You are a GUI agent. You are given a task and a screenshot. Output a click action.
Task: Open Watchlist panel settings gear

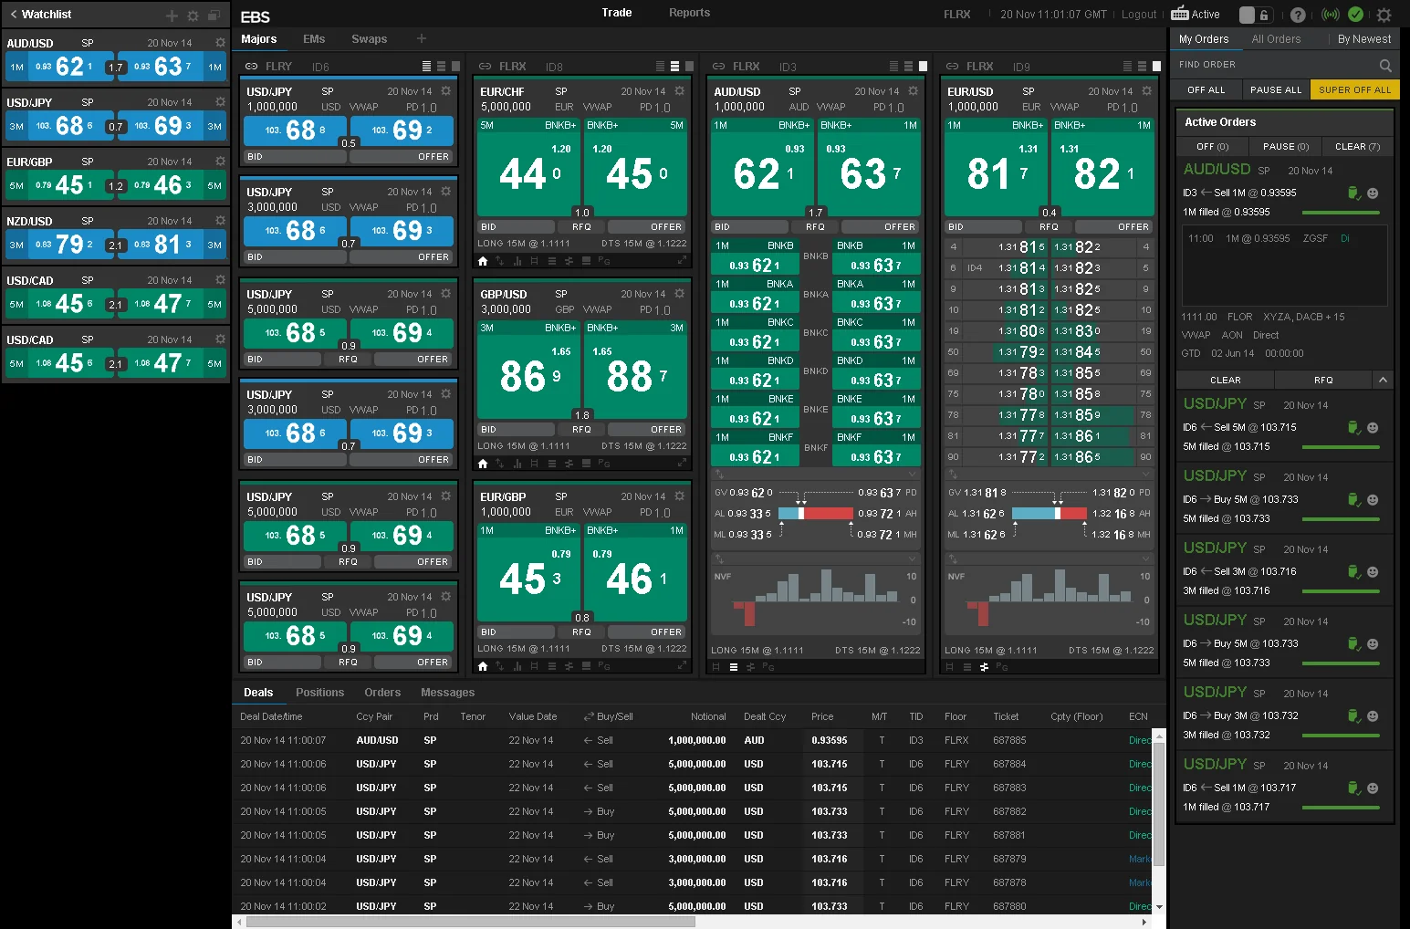[x=193, y=16]
